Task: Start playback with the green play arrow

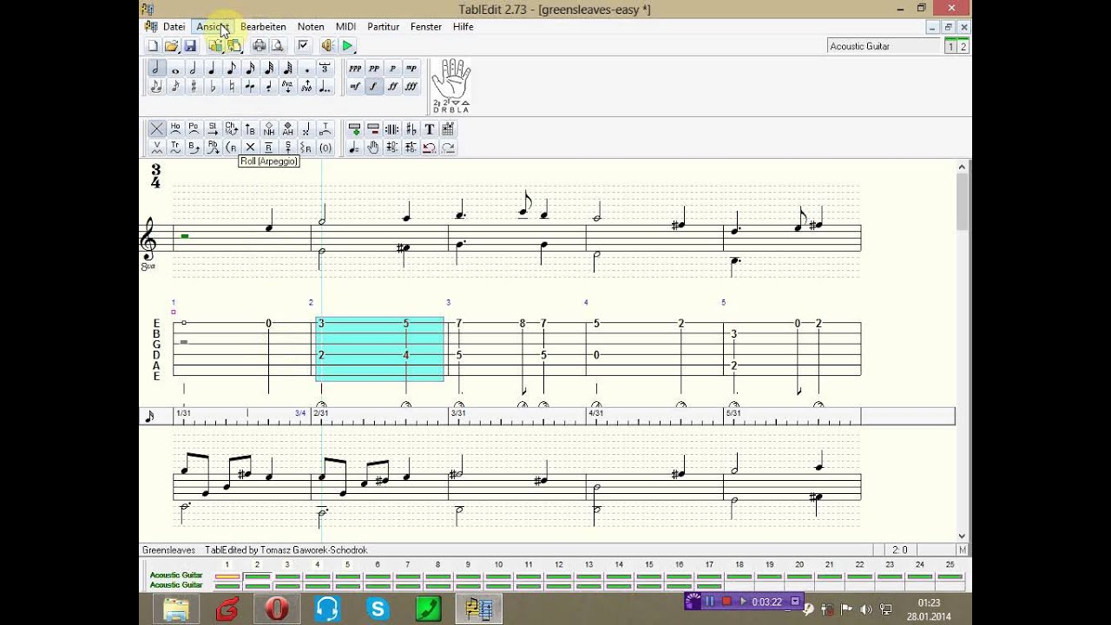Action: click(347, 46)
